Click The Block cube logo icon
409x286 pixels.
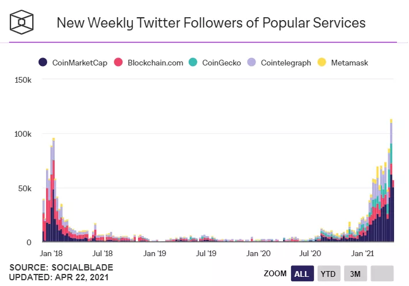click(22, 22)
